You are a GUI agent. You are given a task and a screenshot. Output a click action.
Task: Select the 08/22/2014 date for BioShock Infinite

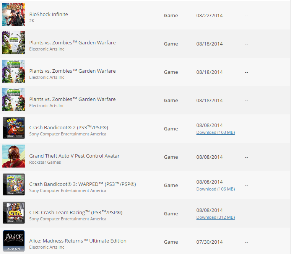(x=210, y=15)
